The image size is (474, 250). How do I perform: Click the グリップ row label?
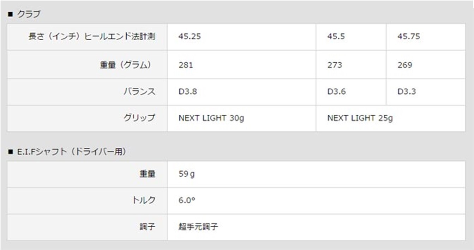(139, 118)
